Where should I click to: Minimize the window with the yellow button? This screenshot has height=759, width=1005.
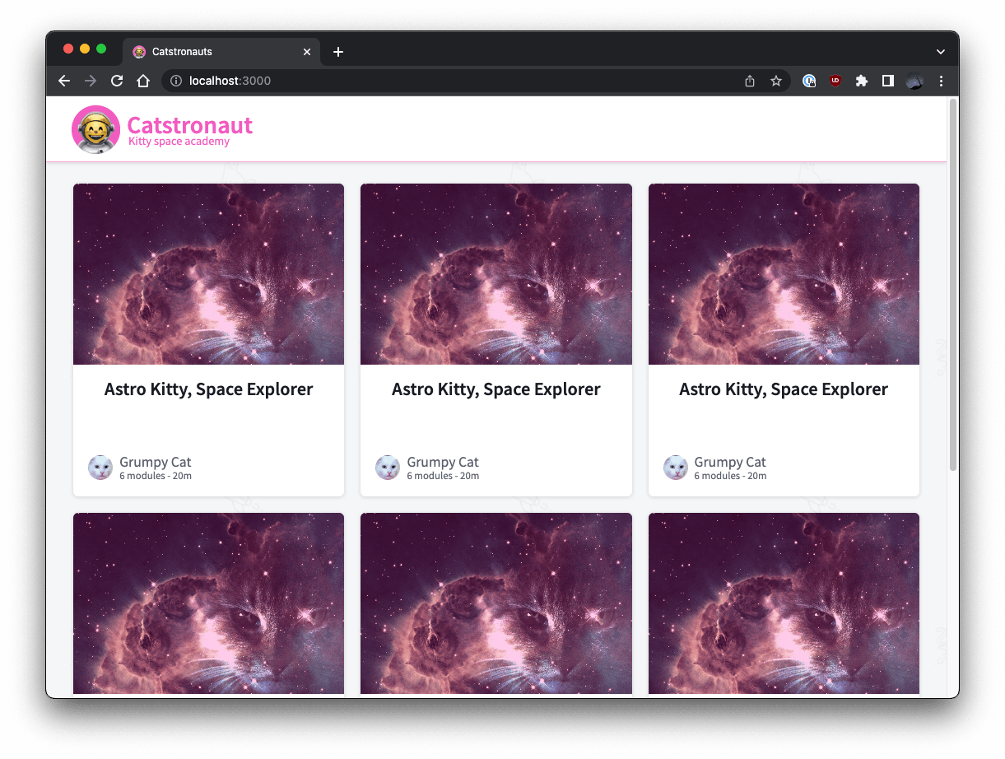(85, 49)
